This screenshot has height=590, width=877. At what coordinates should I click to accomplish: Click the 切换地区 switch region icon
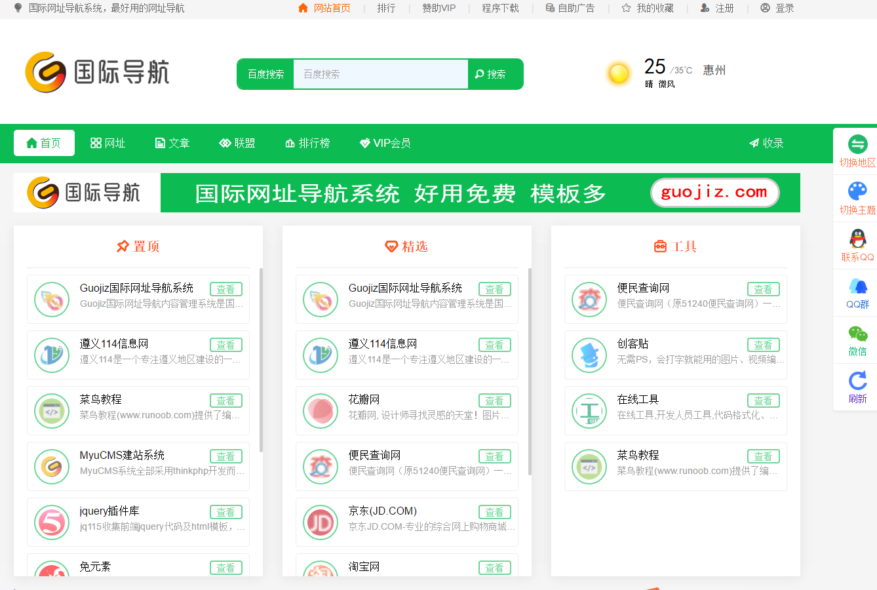point(857,144)
